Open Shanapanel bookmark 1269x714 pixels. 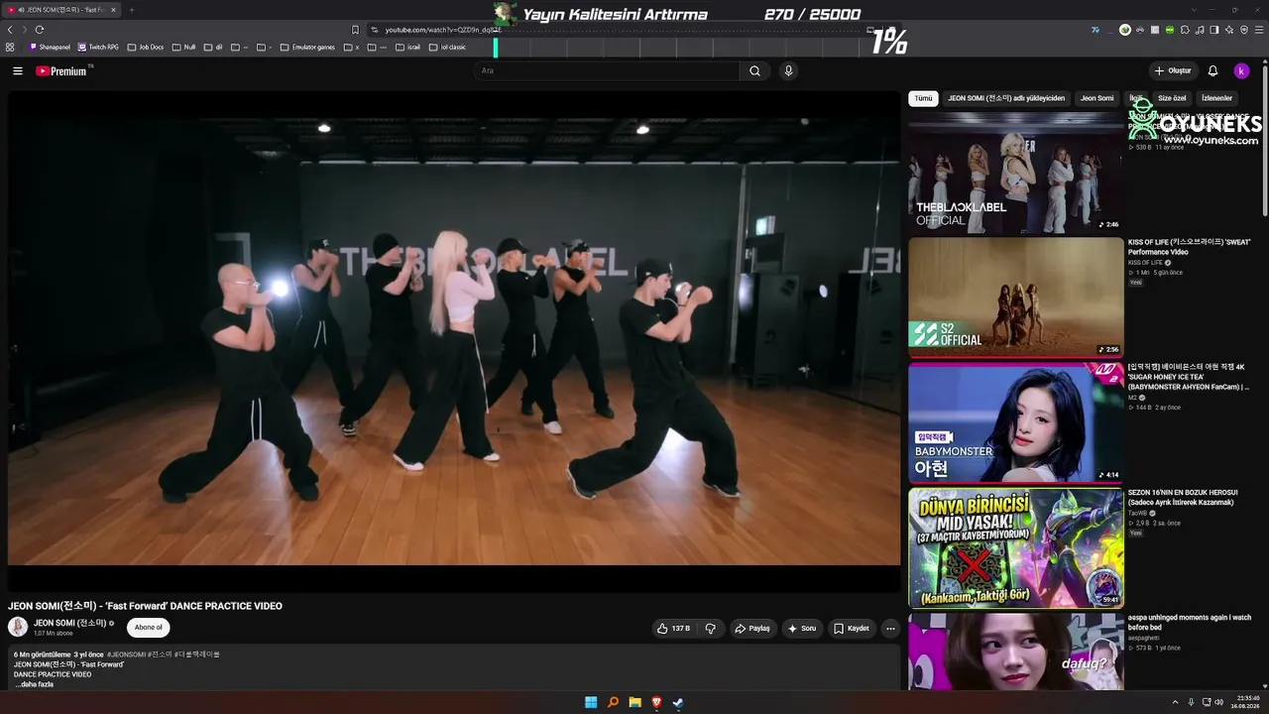click(51, 47)
